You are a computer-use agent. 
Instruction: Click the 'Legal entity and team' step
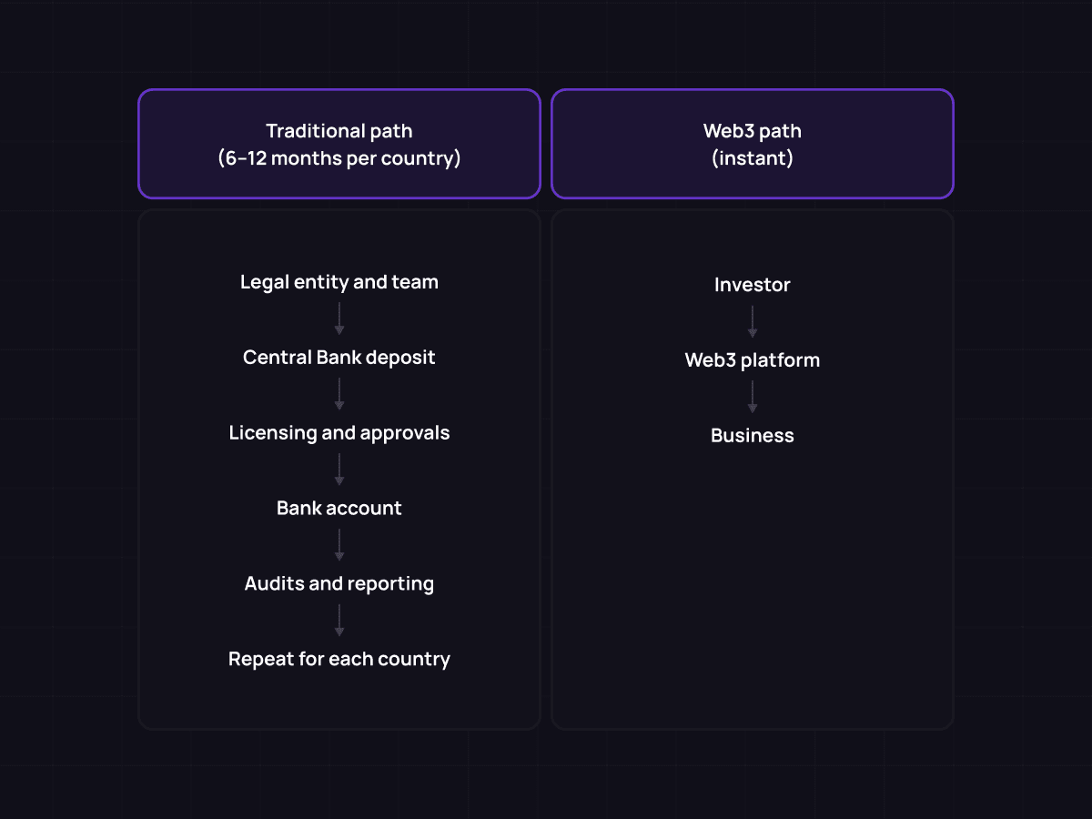click(x=339, y=282)
